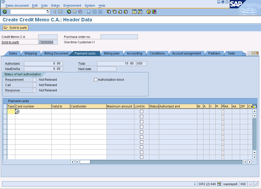The image size is (261, 189).
Task: Click the Credit Memo C.A. number field
Action: (48, 37)
